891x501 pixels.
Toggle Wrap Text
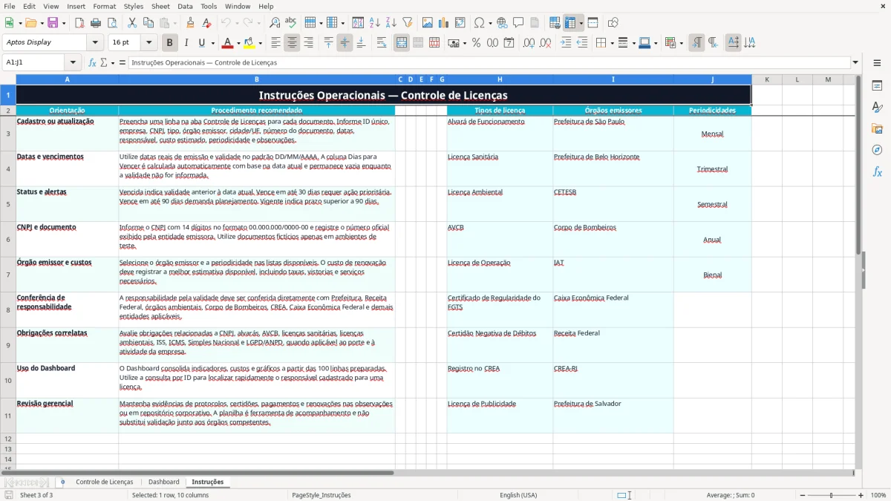coord(382,43)
